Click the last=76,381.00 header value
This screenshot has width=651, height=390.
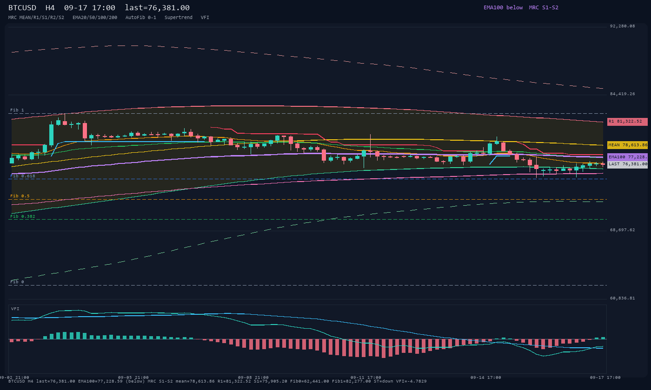pyautogui.click(x=157, y=8)
